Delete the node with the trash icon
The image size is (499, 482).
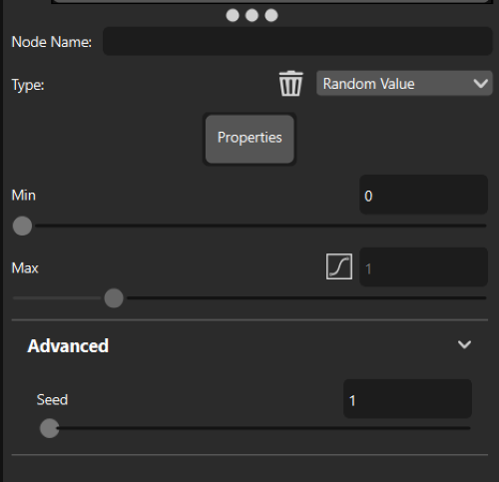[290, 83]
